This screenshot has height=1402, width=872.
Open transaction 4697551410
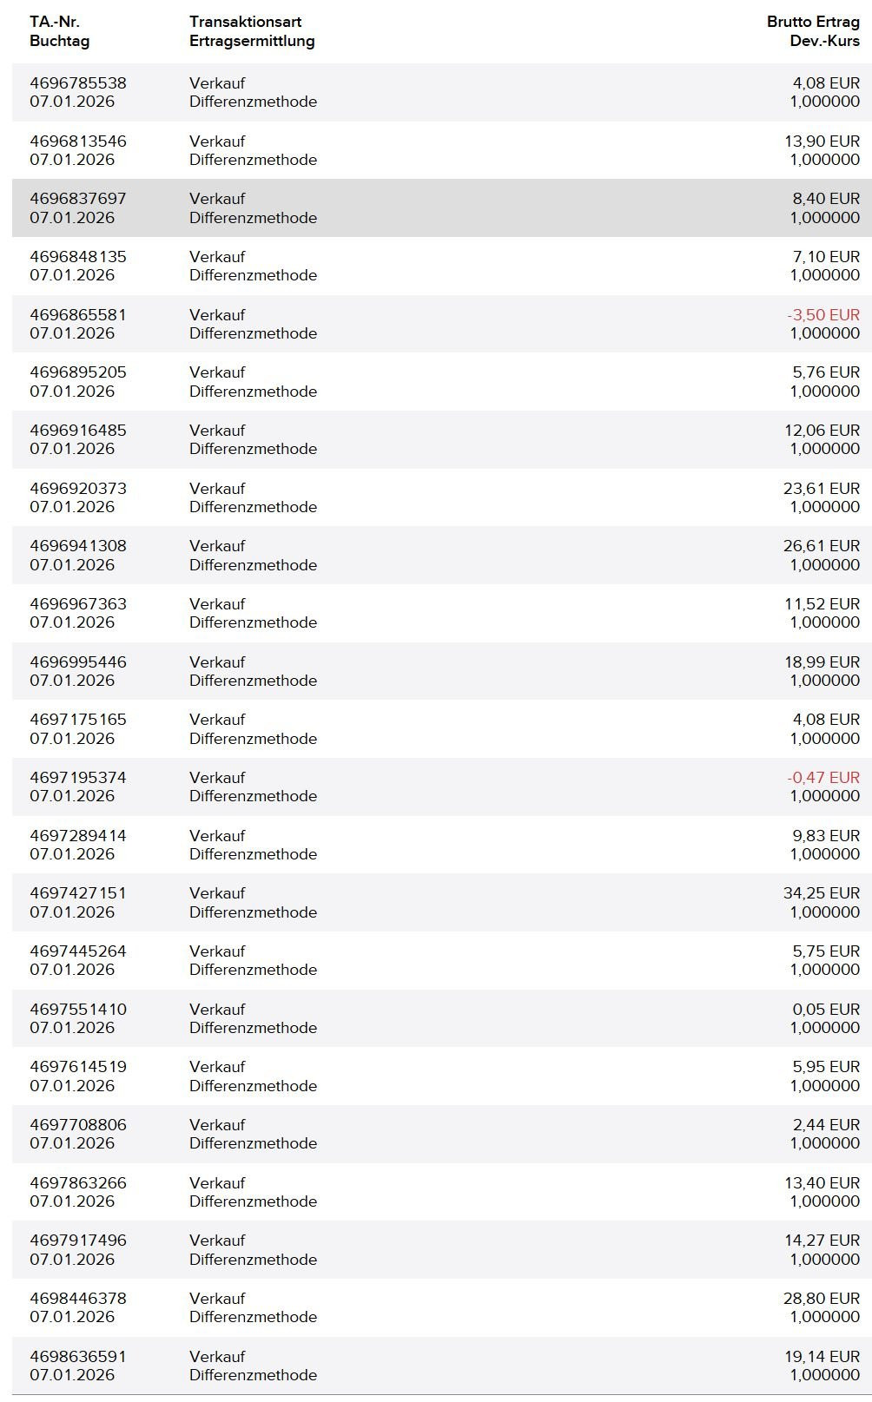pyautogui.click(x=78, y=1010)
